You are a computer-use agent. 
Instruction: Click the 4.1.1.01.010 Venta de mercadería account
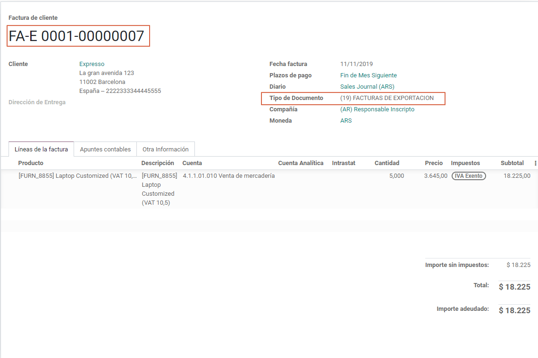[228, 176]
